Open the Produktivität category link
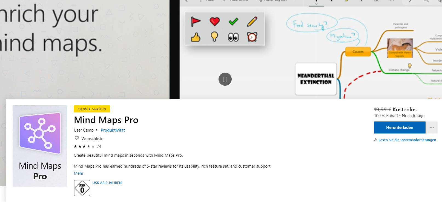This screenshot has height=202, width=442. pyautogui.click(x=113, y=130)
